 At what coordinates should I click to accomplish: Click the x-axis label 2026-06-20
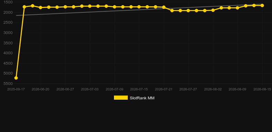40,89
